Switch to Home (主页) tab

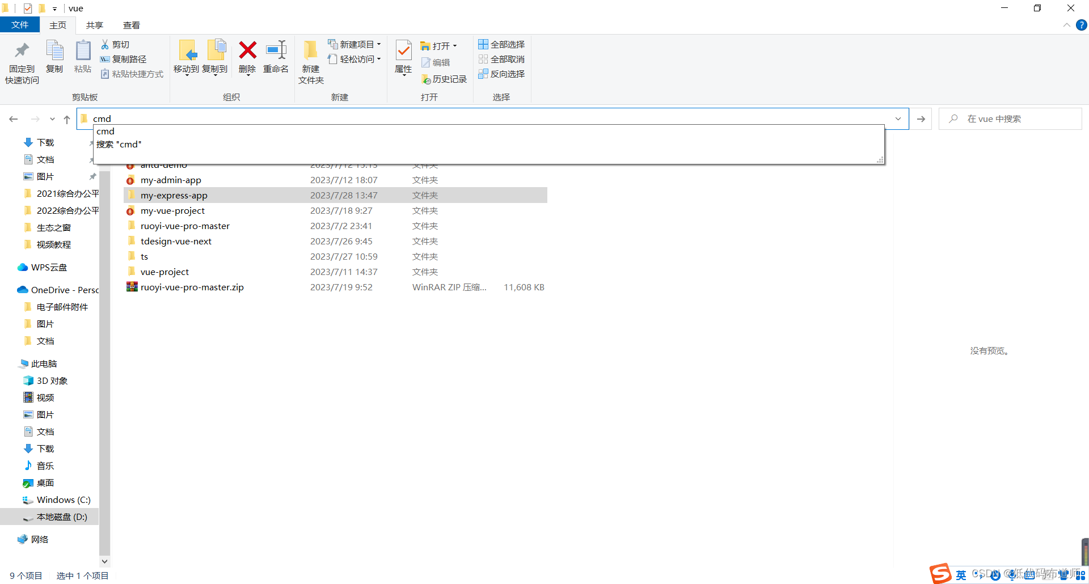click(x=58, y=25)
